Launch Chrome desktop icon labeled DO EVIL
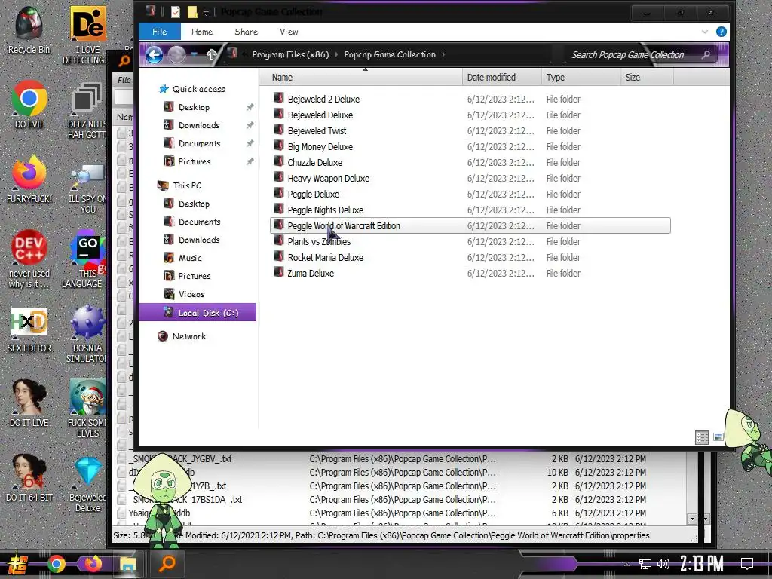This screenshot has width=772, height=579. (29, 105)
